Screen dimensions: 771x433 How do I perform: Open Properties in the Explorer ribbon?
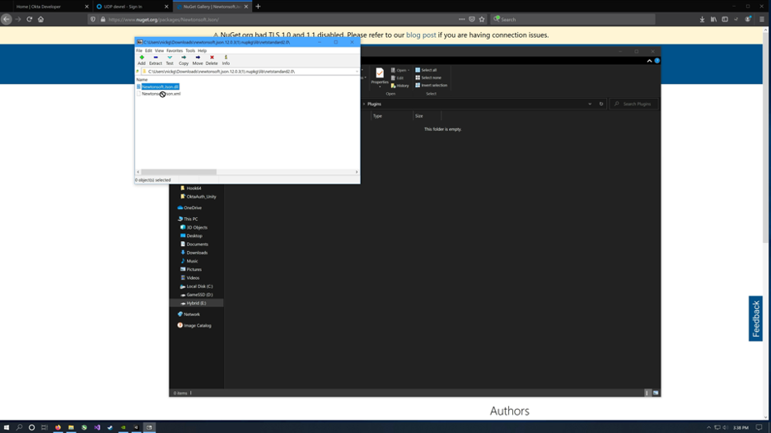coord(379,77)
